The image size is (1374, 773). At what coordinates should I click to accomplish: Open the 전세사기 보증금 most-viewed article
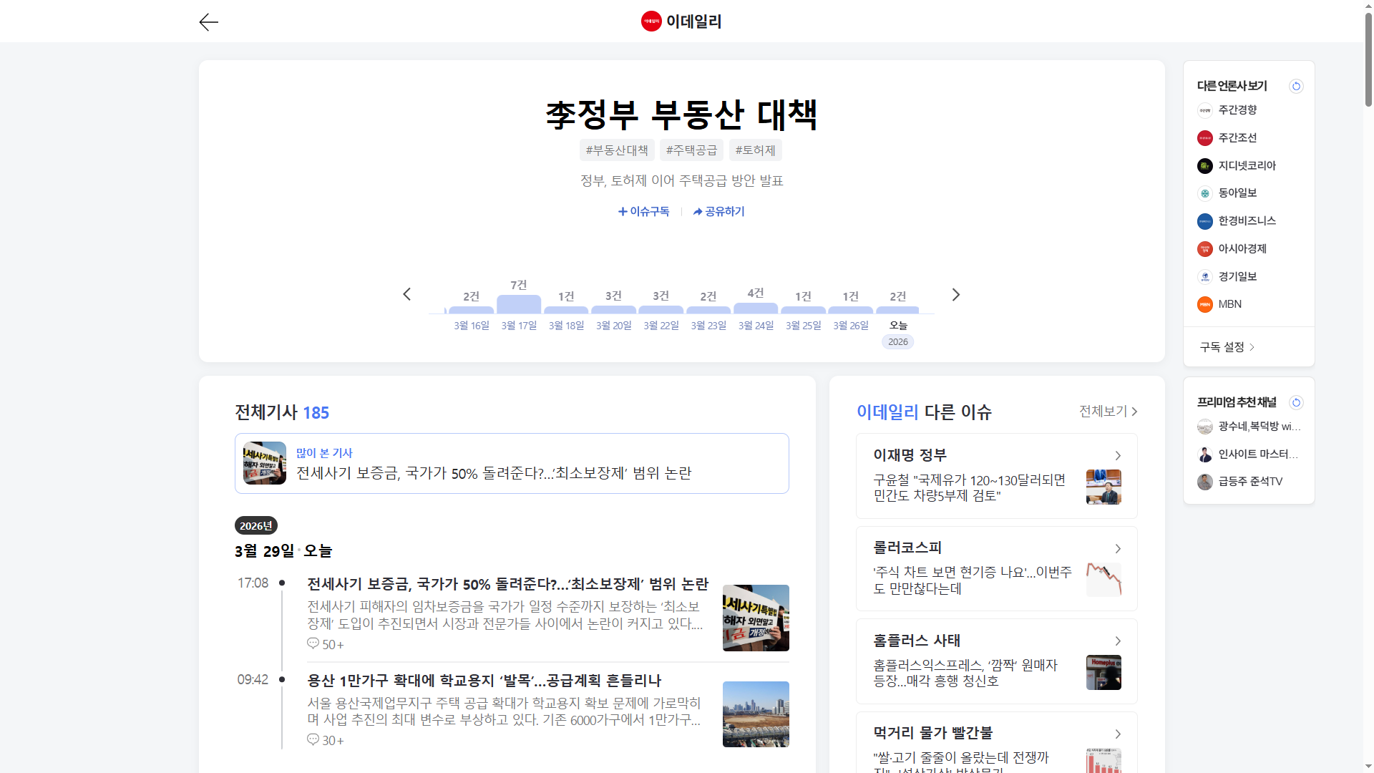click(494, 472)
